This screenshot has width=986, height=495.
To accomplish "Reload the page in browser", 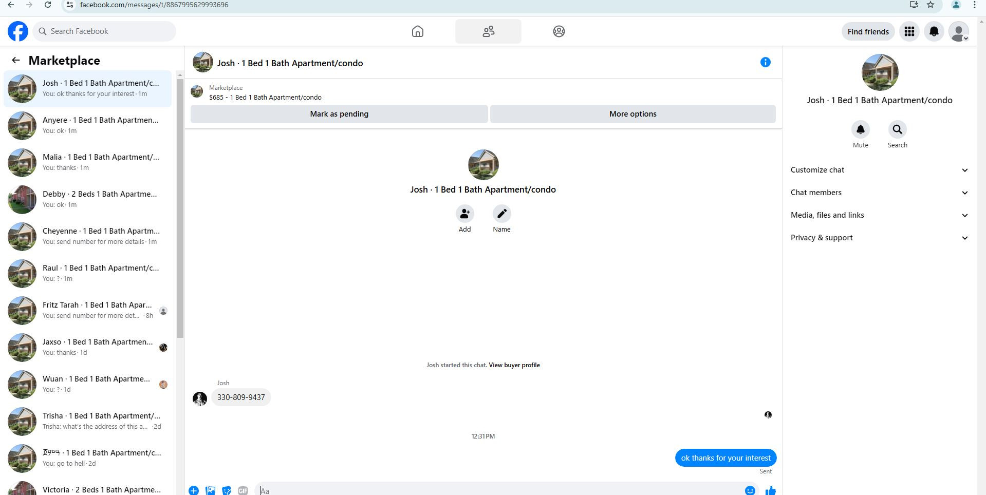I will [x=47, y=5].
